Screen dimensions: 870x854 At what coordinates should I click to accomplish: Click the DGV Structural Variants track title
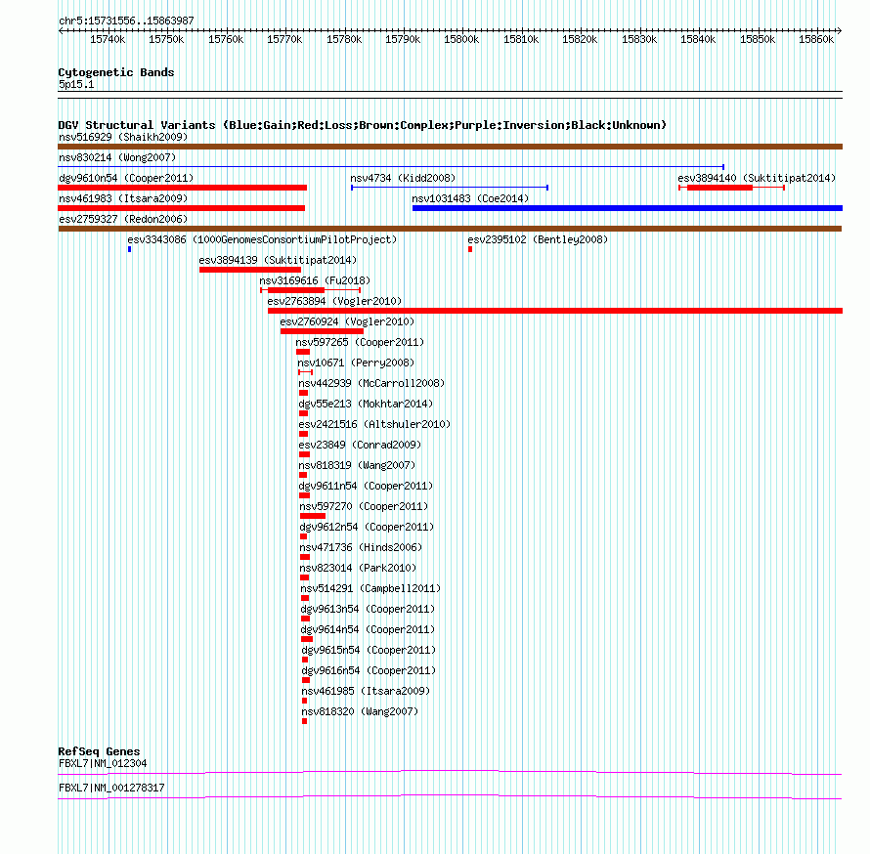(x=363, y=125)
